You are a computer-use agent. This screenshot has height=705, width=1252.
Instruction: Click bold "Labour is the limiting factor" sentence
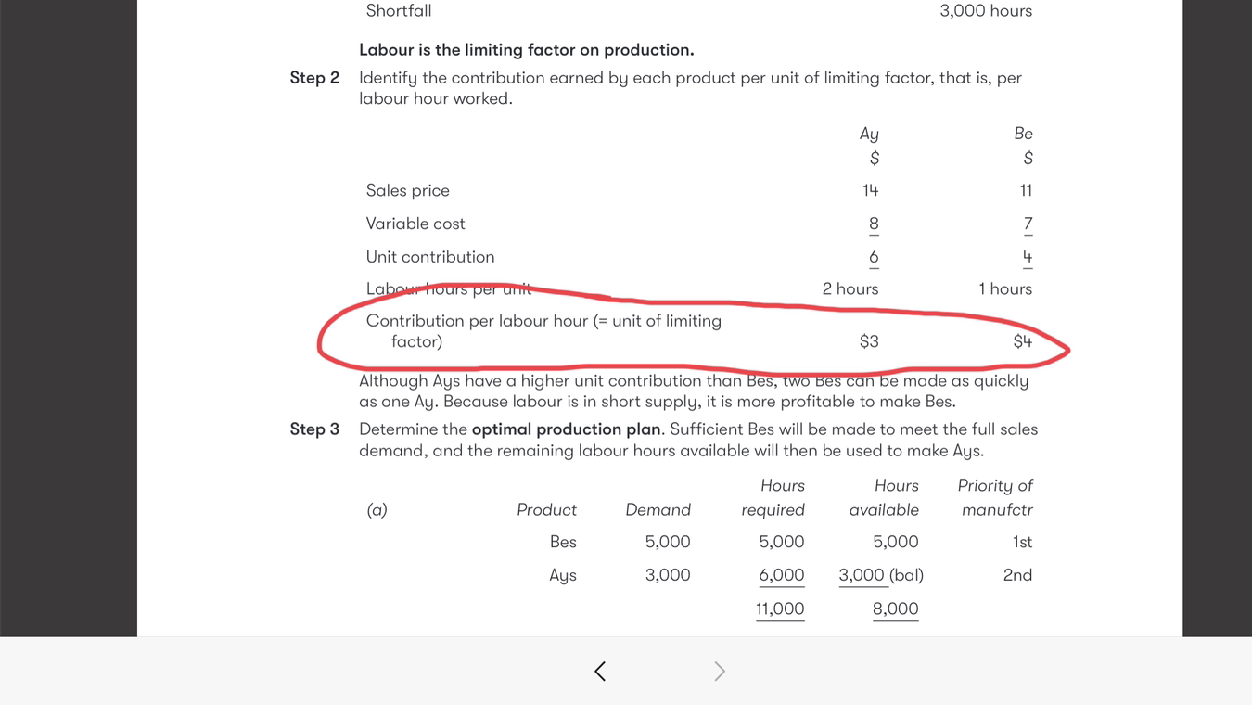(x=526, y=50)
